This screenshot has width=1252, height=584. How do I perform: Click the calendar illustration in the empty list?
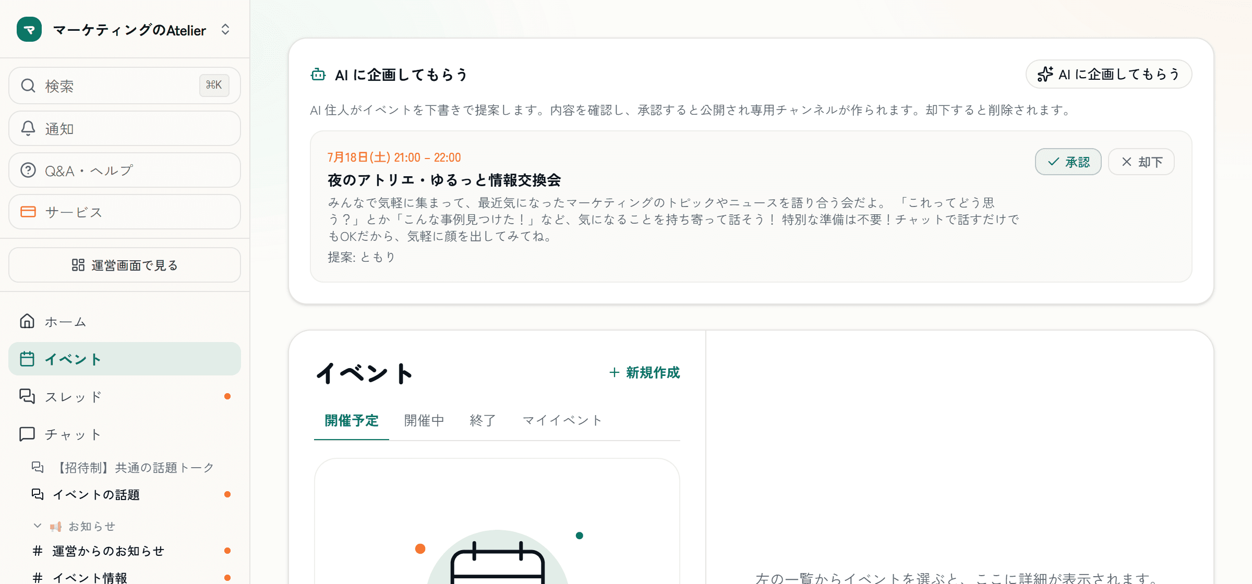pos(498,558)
